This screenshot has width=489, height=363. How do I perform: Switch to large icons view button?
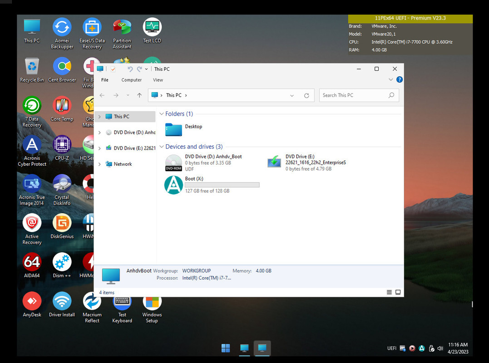pyautogui.click(x=398, y=292)
